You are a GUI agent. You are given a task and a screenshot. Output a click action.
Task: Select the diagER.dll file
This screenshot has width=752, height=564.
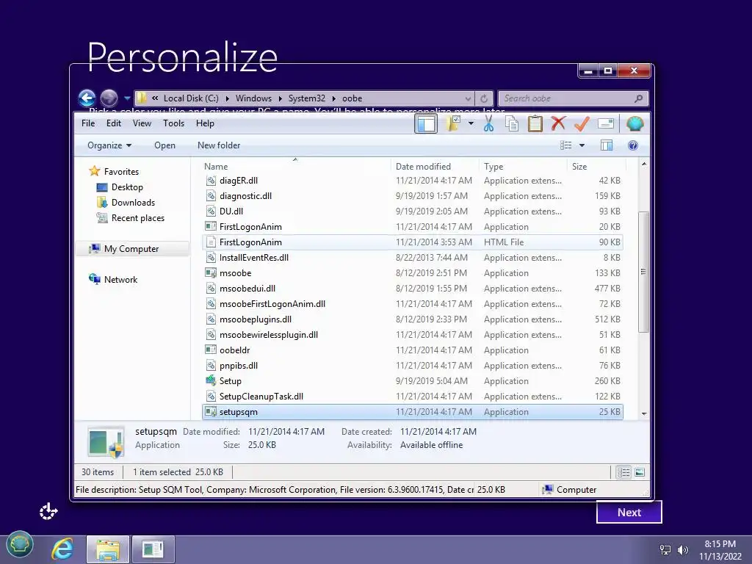pyautogui.click(x=413, y=181)
